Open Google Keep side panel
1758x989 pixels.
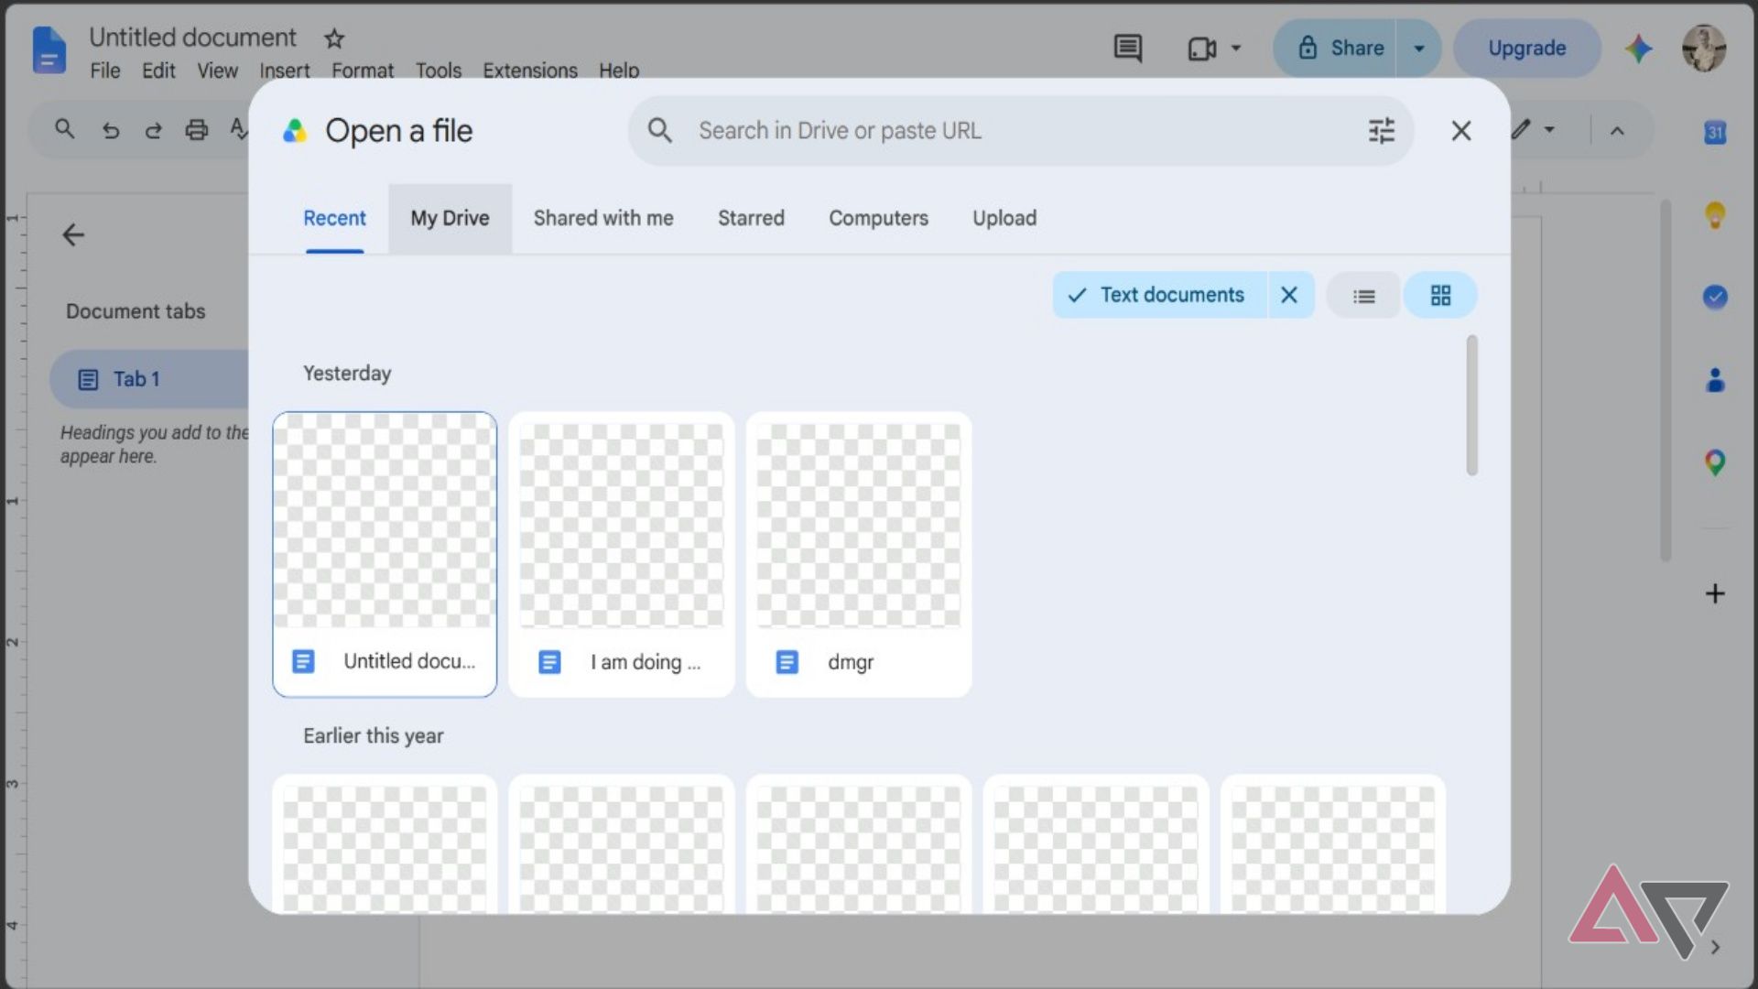click(1715, 215)
